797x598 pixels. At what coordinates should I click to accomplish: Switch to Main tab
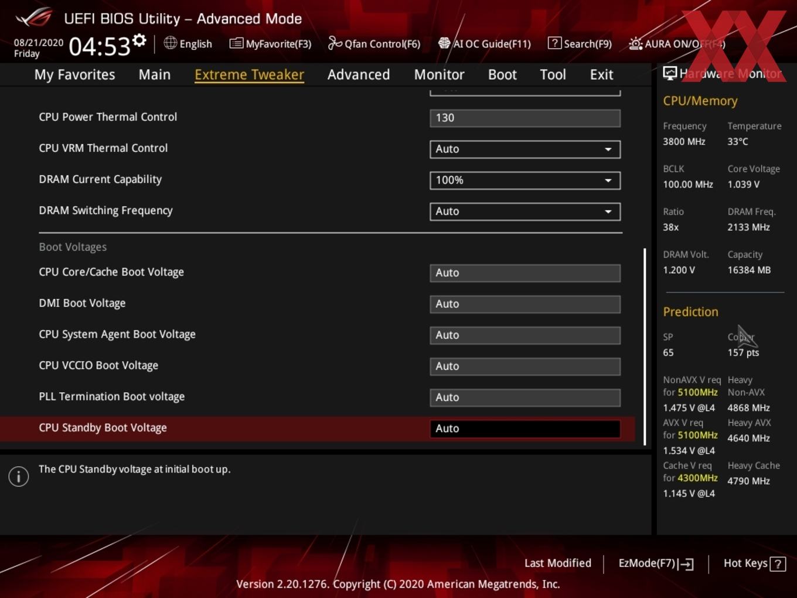[x=155, y=74]
